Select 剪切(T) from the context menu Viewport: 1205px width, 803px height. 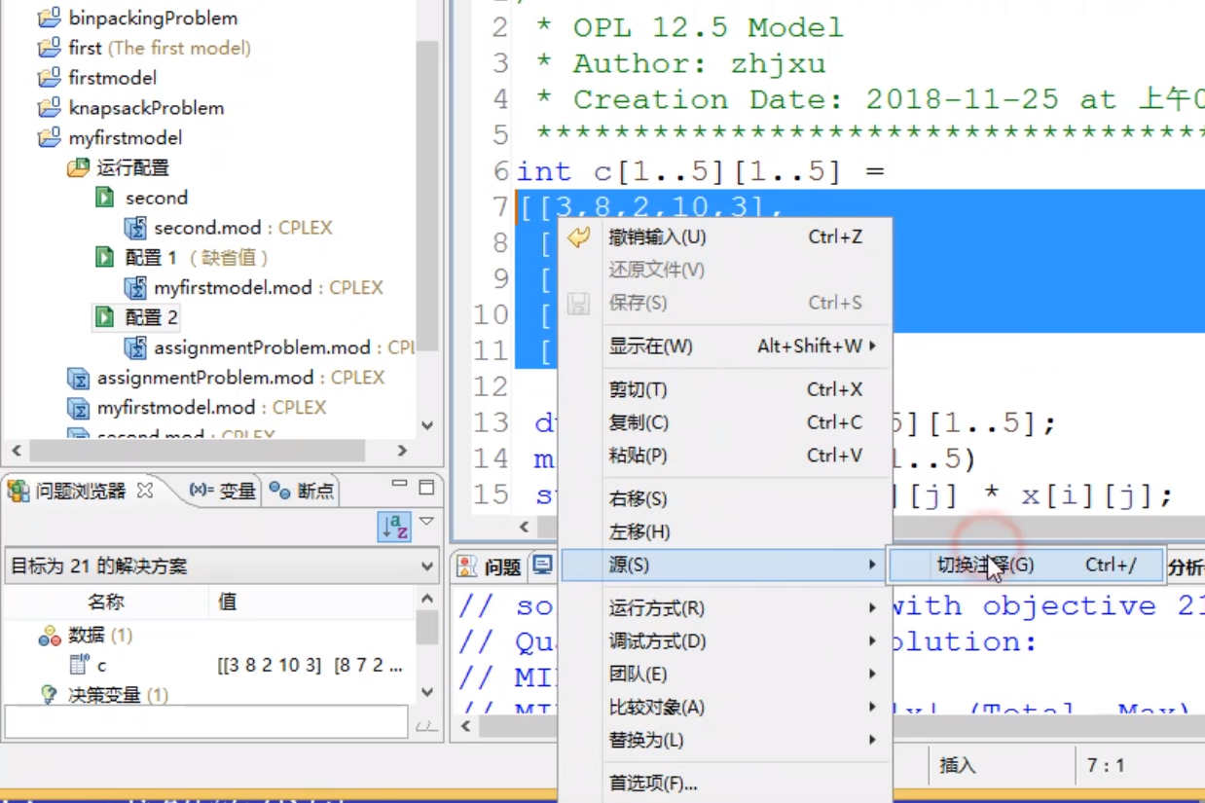click(x=725, y=389)
